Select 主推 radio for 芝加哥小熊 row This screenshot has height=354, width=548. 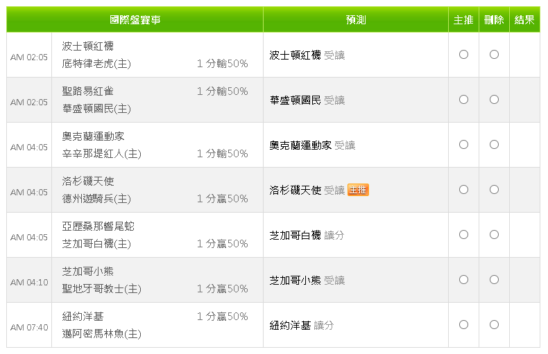(x=463, y=280)
